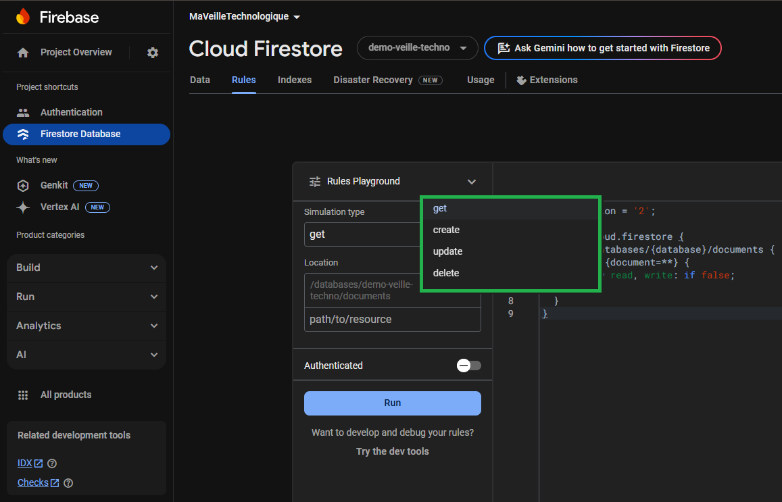Collapse the Rules Playground chevron
782x502 pixels.
coord(471,182)
